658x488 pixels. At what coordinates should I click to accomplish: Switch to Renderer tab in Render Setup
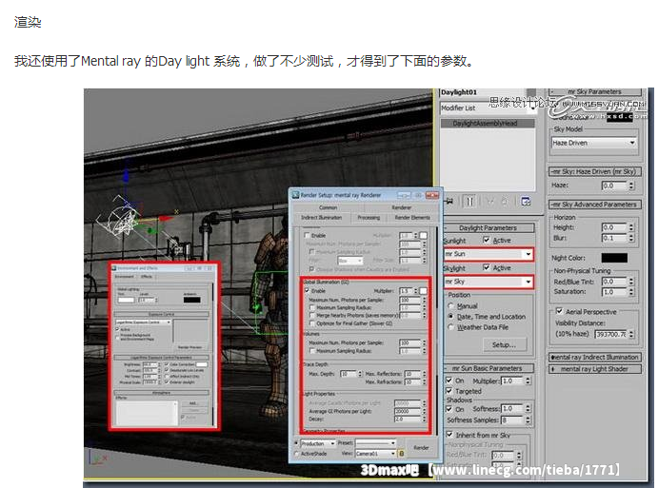point(402,207)
